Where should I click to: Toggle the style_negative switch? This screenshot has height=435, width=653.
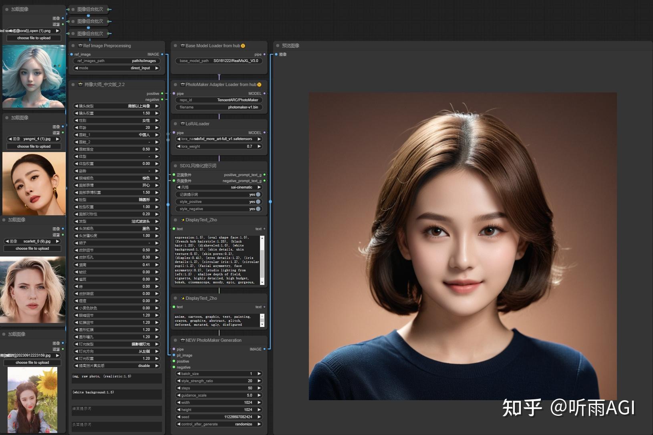(258, 208)
